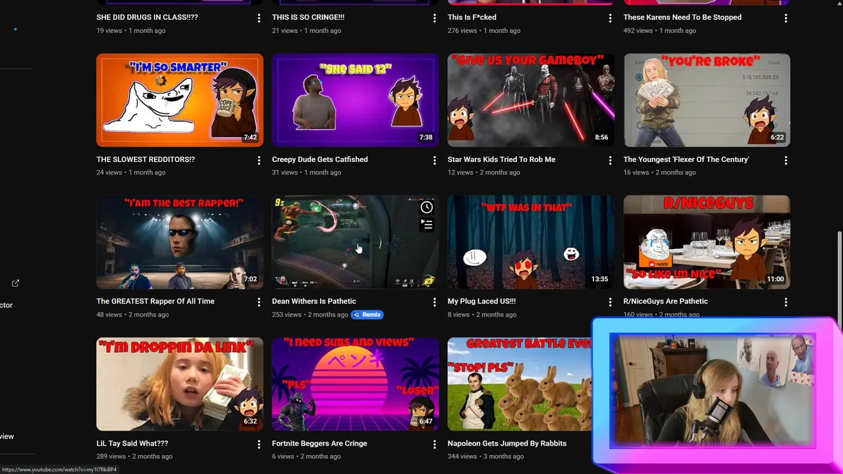Click '492 views • 1 month ago' text
Viewport: 843px width, 474px height.
point(660,31)
